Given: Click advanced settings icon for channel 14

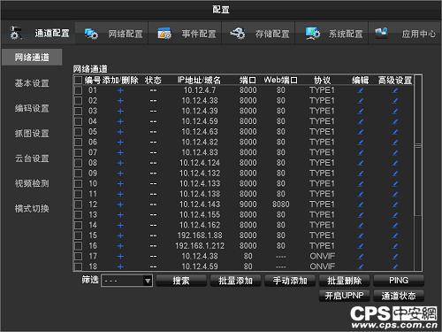Looking at the screenshot, I should pos(395,225).
